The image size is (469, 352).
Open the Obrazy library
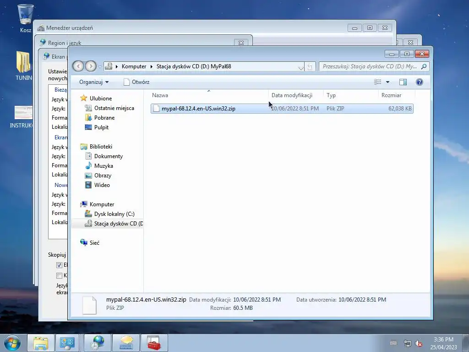coord(103,176)
